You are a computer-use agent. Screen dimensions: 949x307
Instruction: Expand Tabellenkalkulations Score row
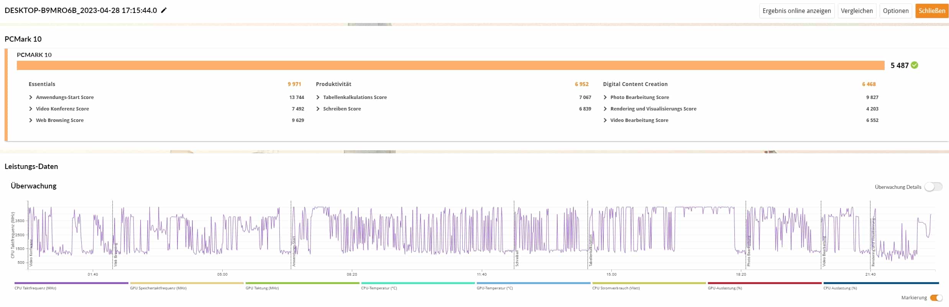pyautogui.click(x=318, y=97)
